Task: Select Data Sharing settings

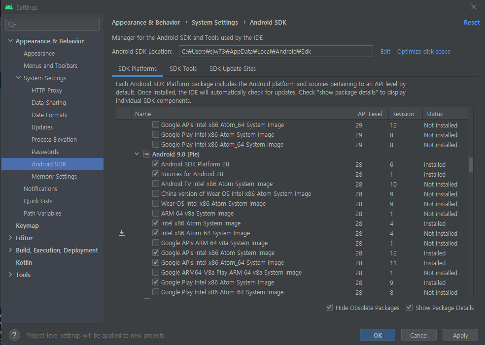Action: [49, 102]
